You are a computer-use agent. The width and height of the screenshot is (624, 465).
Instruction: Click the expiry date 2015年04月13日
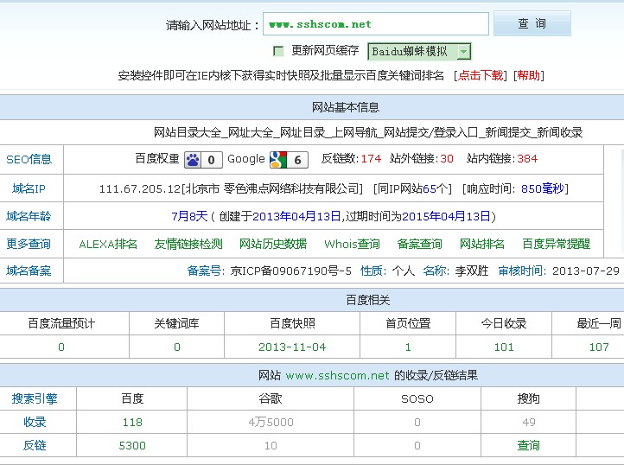click(x=446, y=216)
